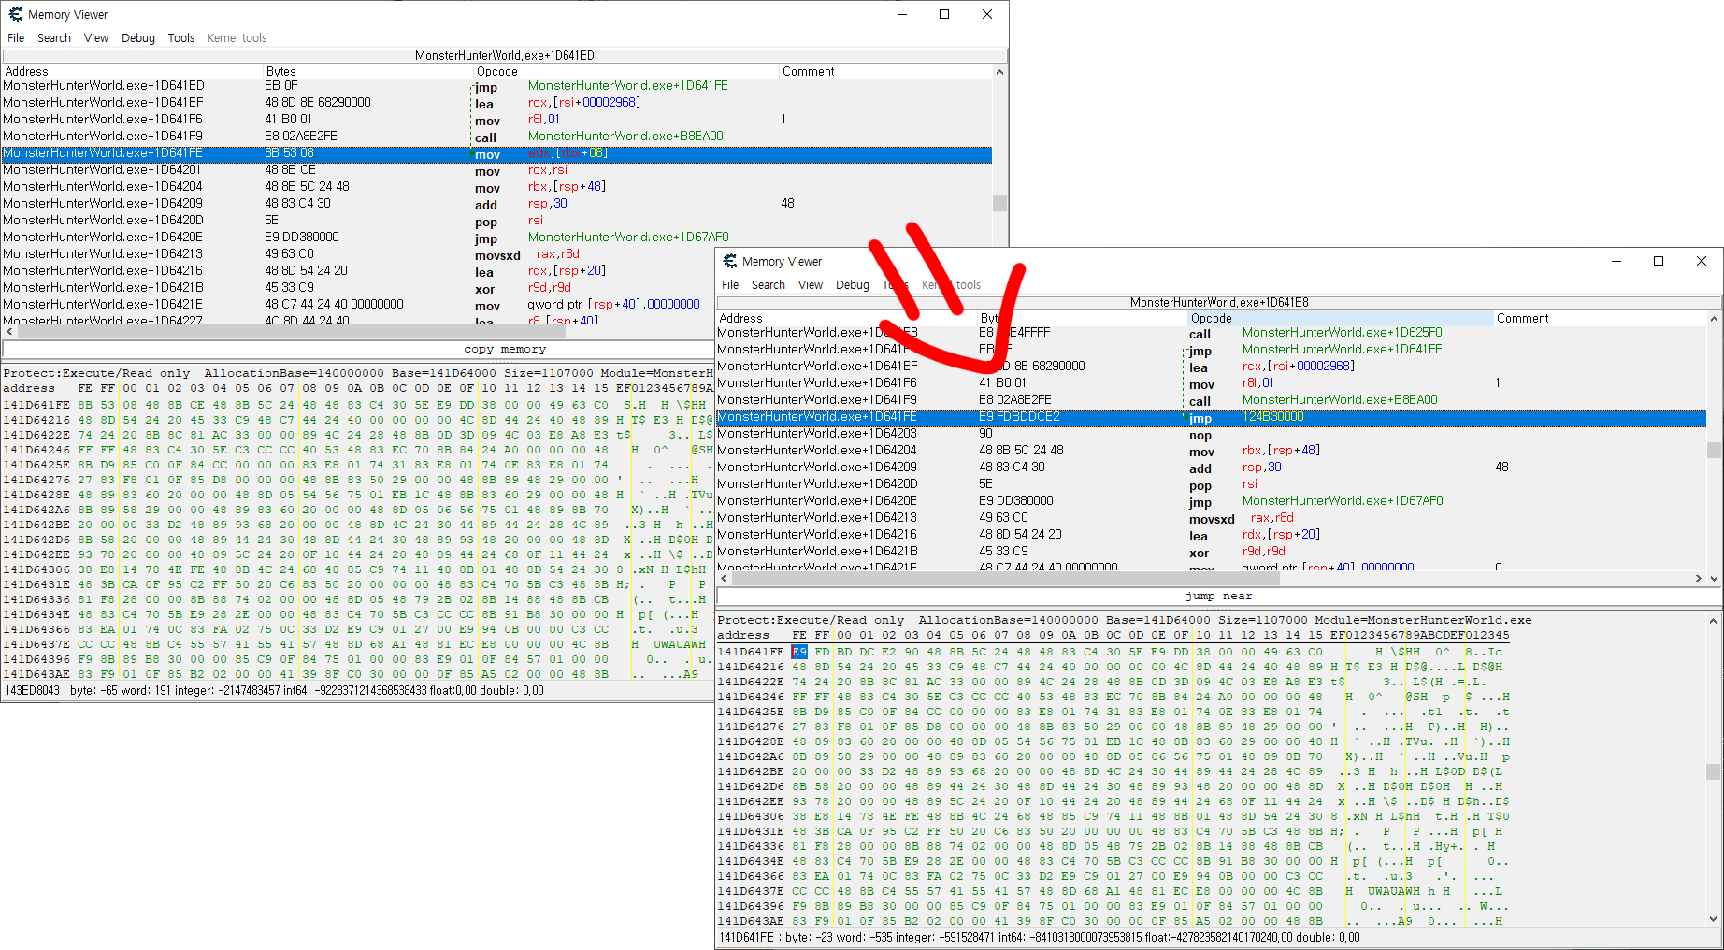Select the highlighted 'jmp 124B30000' row in the front window
Screen dimensions: 1724x950
[1211, 417]
